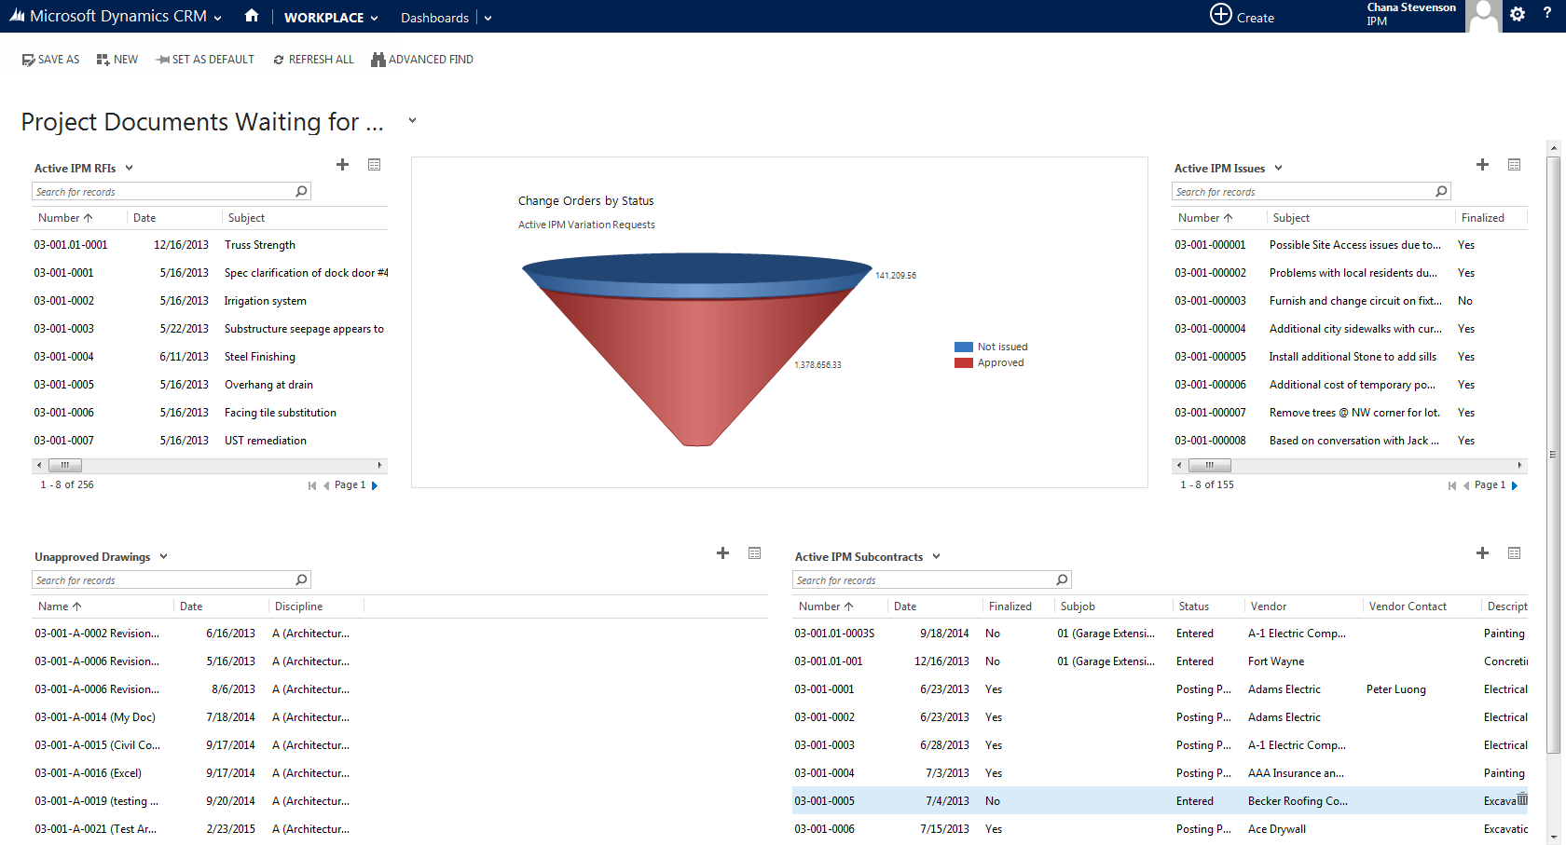The height and width of the screenshot is (845, 1566).
Task: Expand the dashboard title dropdown chevron
Action: pos(412,120)
